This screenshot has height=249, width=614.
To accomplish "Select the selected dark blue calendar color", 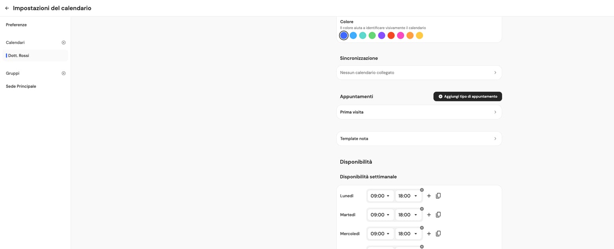I will 344,36.
